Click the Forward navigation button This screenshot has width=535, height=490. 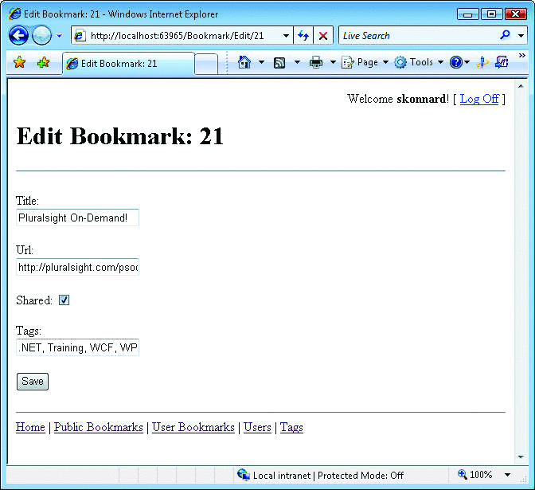click(x=41, y=35)
